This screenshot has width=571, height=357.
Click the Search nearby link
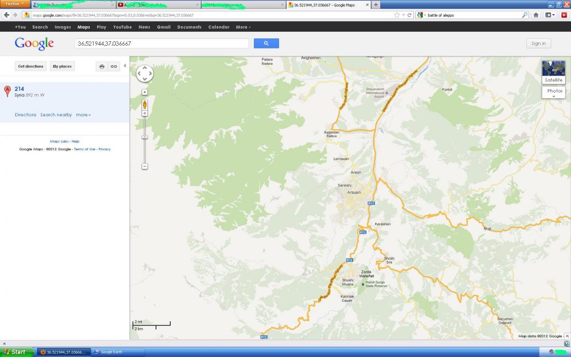56,115
